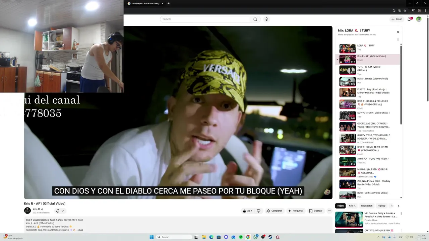
Task: Open the subscription notification bell dropdown
Action: [60, 211]
